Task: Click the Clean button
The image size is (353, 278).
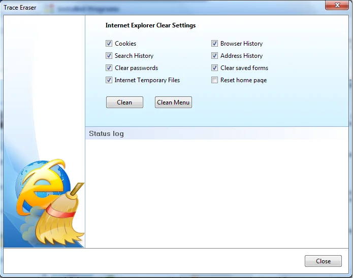Action: [124, 102]
